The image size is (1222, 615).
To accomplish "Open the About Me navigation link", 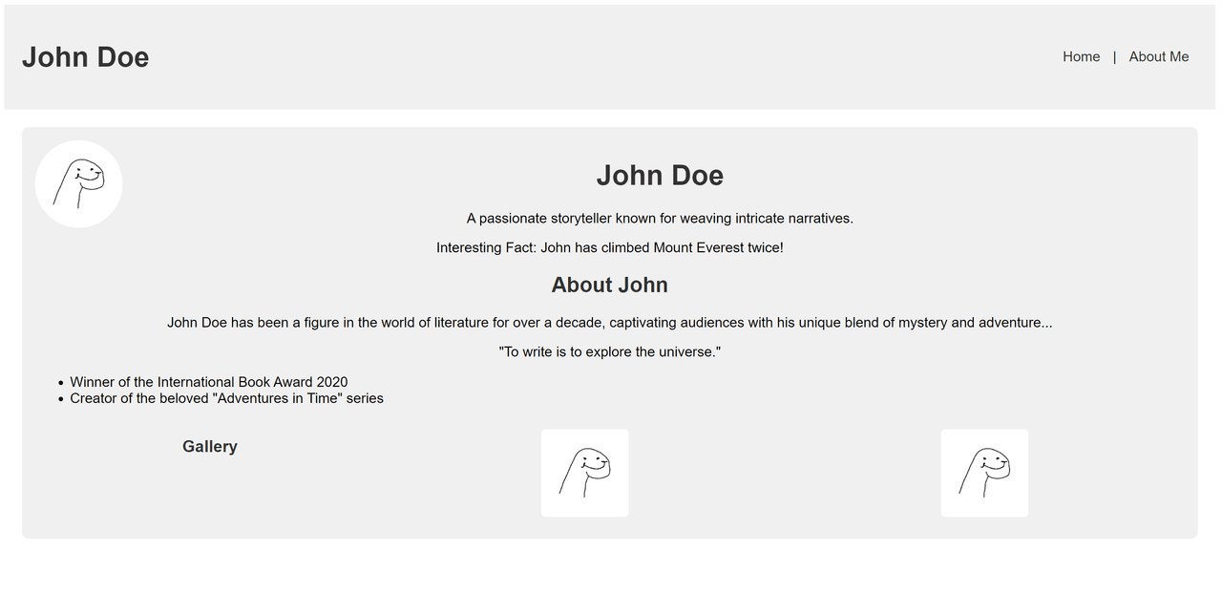I will click(1158, 57).
